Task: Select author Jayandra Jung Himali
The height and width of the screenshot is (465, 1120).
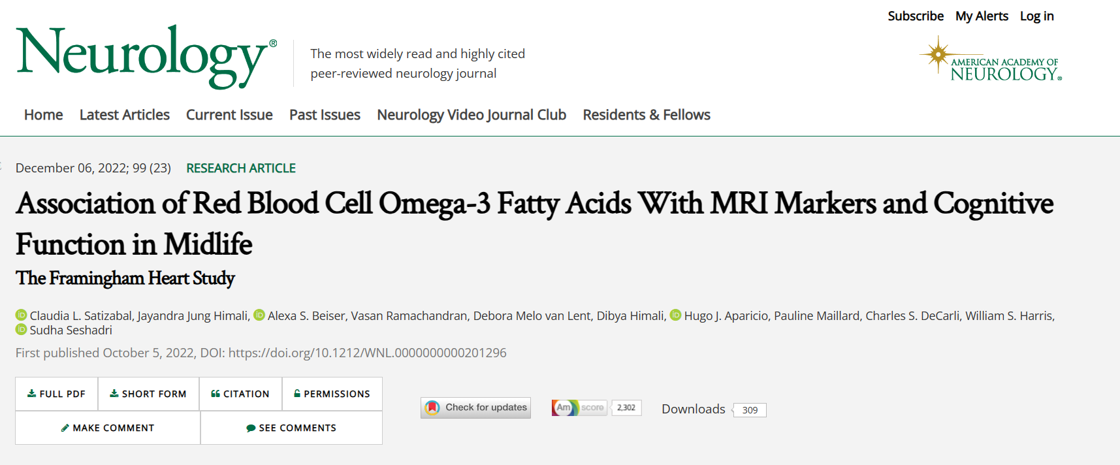Action: [x=193, y=316]
